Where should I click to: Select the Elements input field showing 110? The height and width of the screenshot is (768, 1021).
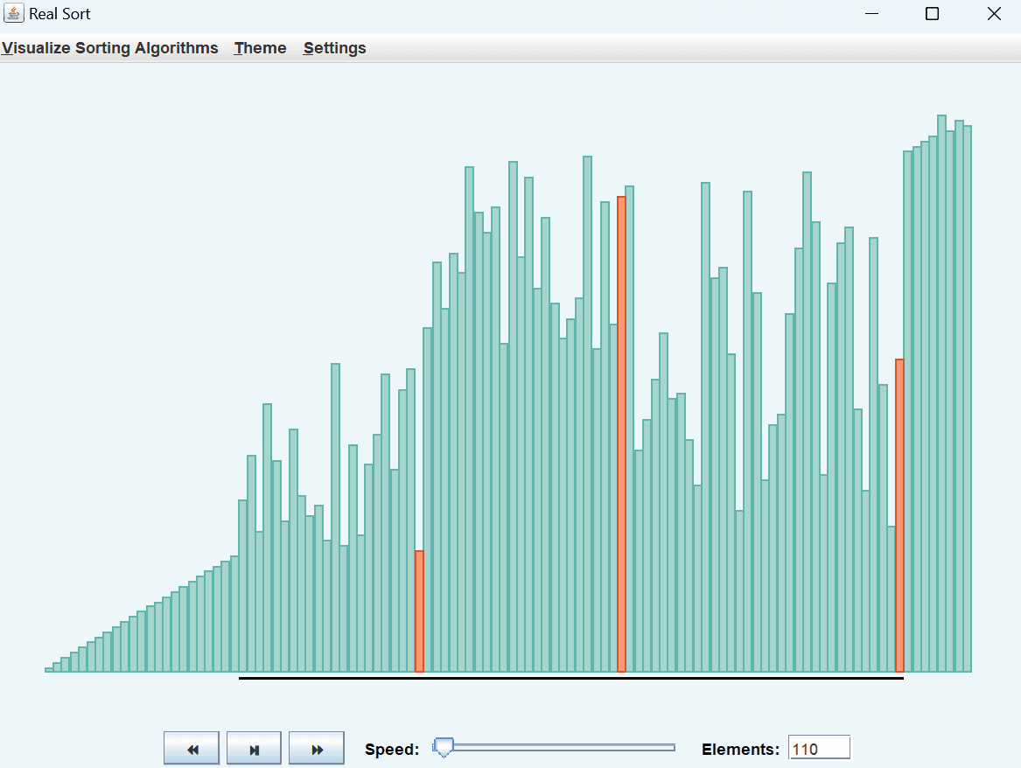point(819,747)
